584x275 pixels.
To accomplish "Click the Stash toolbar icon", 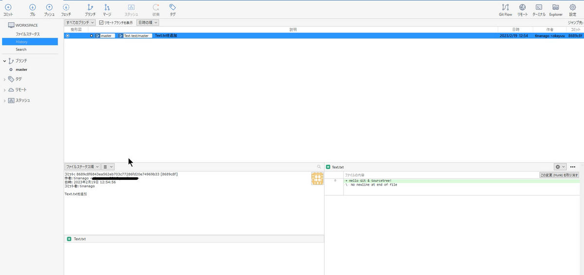I will (131, 7).
